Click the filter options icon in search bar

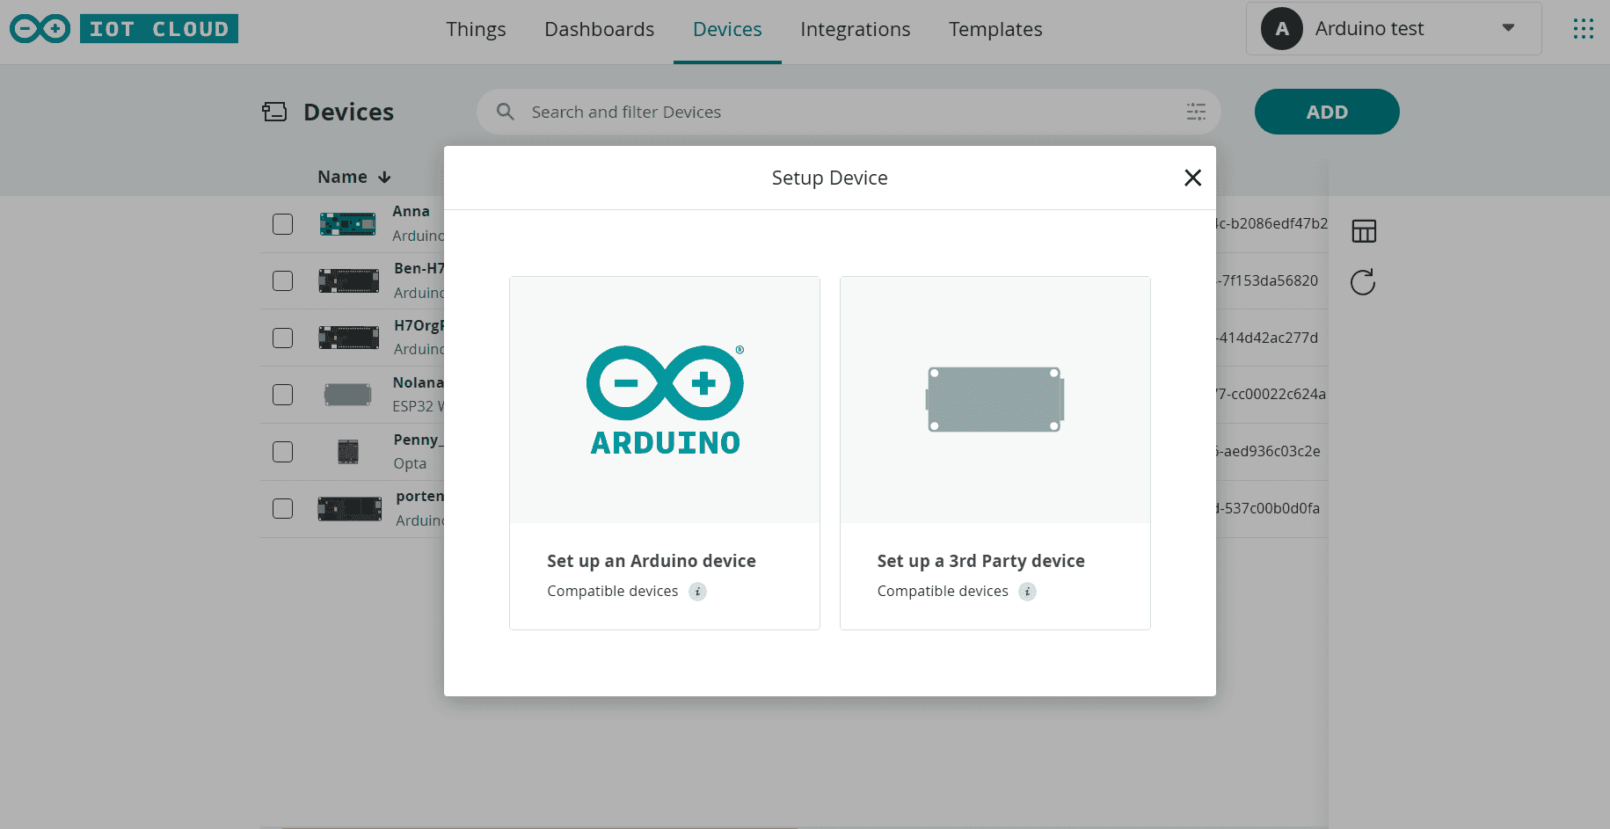click(1196, 112)
